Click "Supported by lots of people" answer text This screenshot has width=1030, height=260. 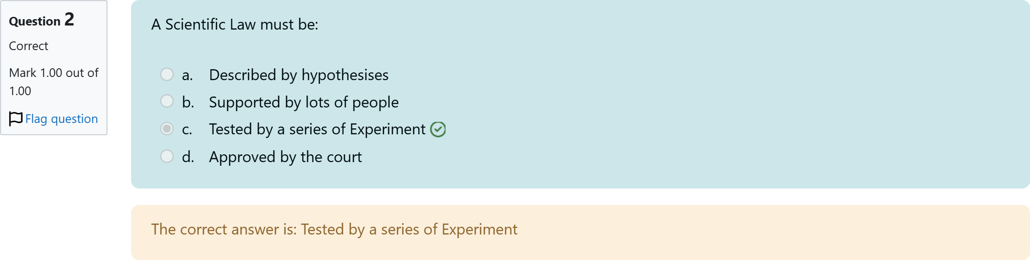[x=304, y=102]
